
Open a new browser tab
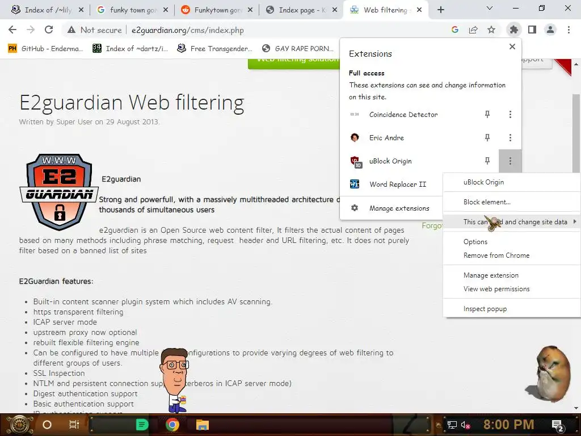[x=440, y=10]
